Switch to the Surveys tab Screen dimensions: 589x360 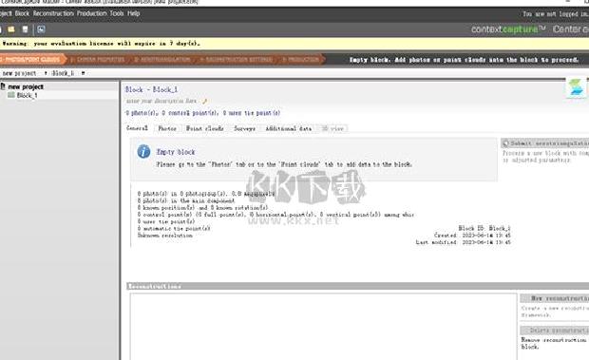click(244, 128)
